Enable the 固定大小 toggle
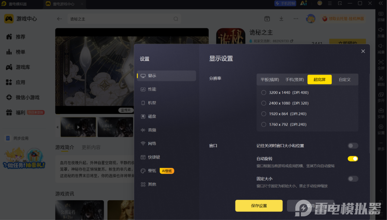The image size is (387, 220). click(353, 179)
